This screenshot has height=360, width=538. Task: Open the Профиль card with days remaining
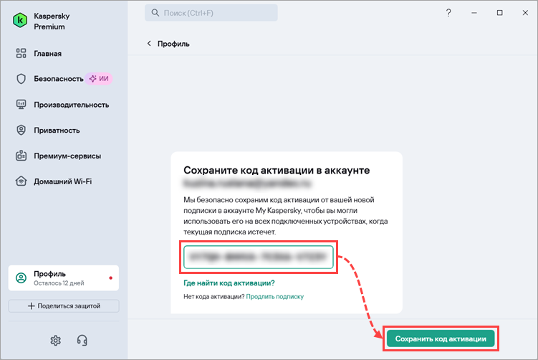click(64, 278)
